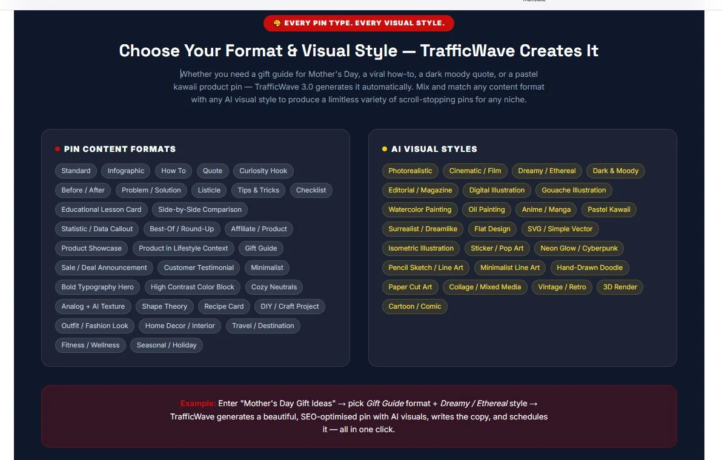722x460 pixels.
Task: Click the DIY / Craft Project chip
Action: [290, 306]
